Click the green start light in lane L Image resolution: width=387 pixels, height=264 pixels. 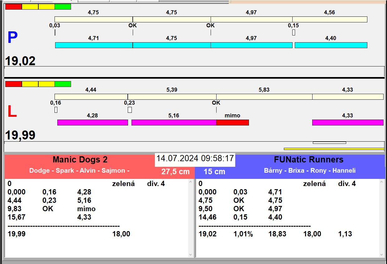[63, 84]
